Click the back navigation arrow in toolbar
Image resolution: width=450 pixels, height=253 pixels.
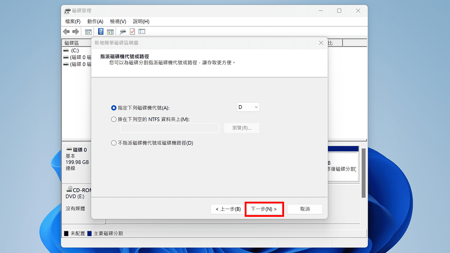click(66, 32)
